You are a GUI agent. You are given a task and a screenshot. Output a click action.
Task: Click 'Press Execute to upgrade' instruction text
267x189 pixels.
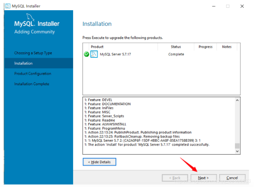(123, 38)
